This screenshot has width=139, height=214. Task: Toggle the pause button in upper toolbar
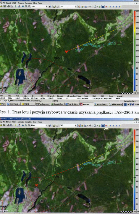[x=103, y=7]
